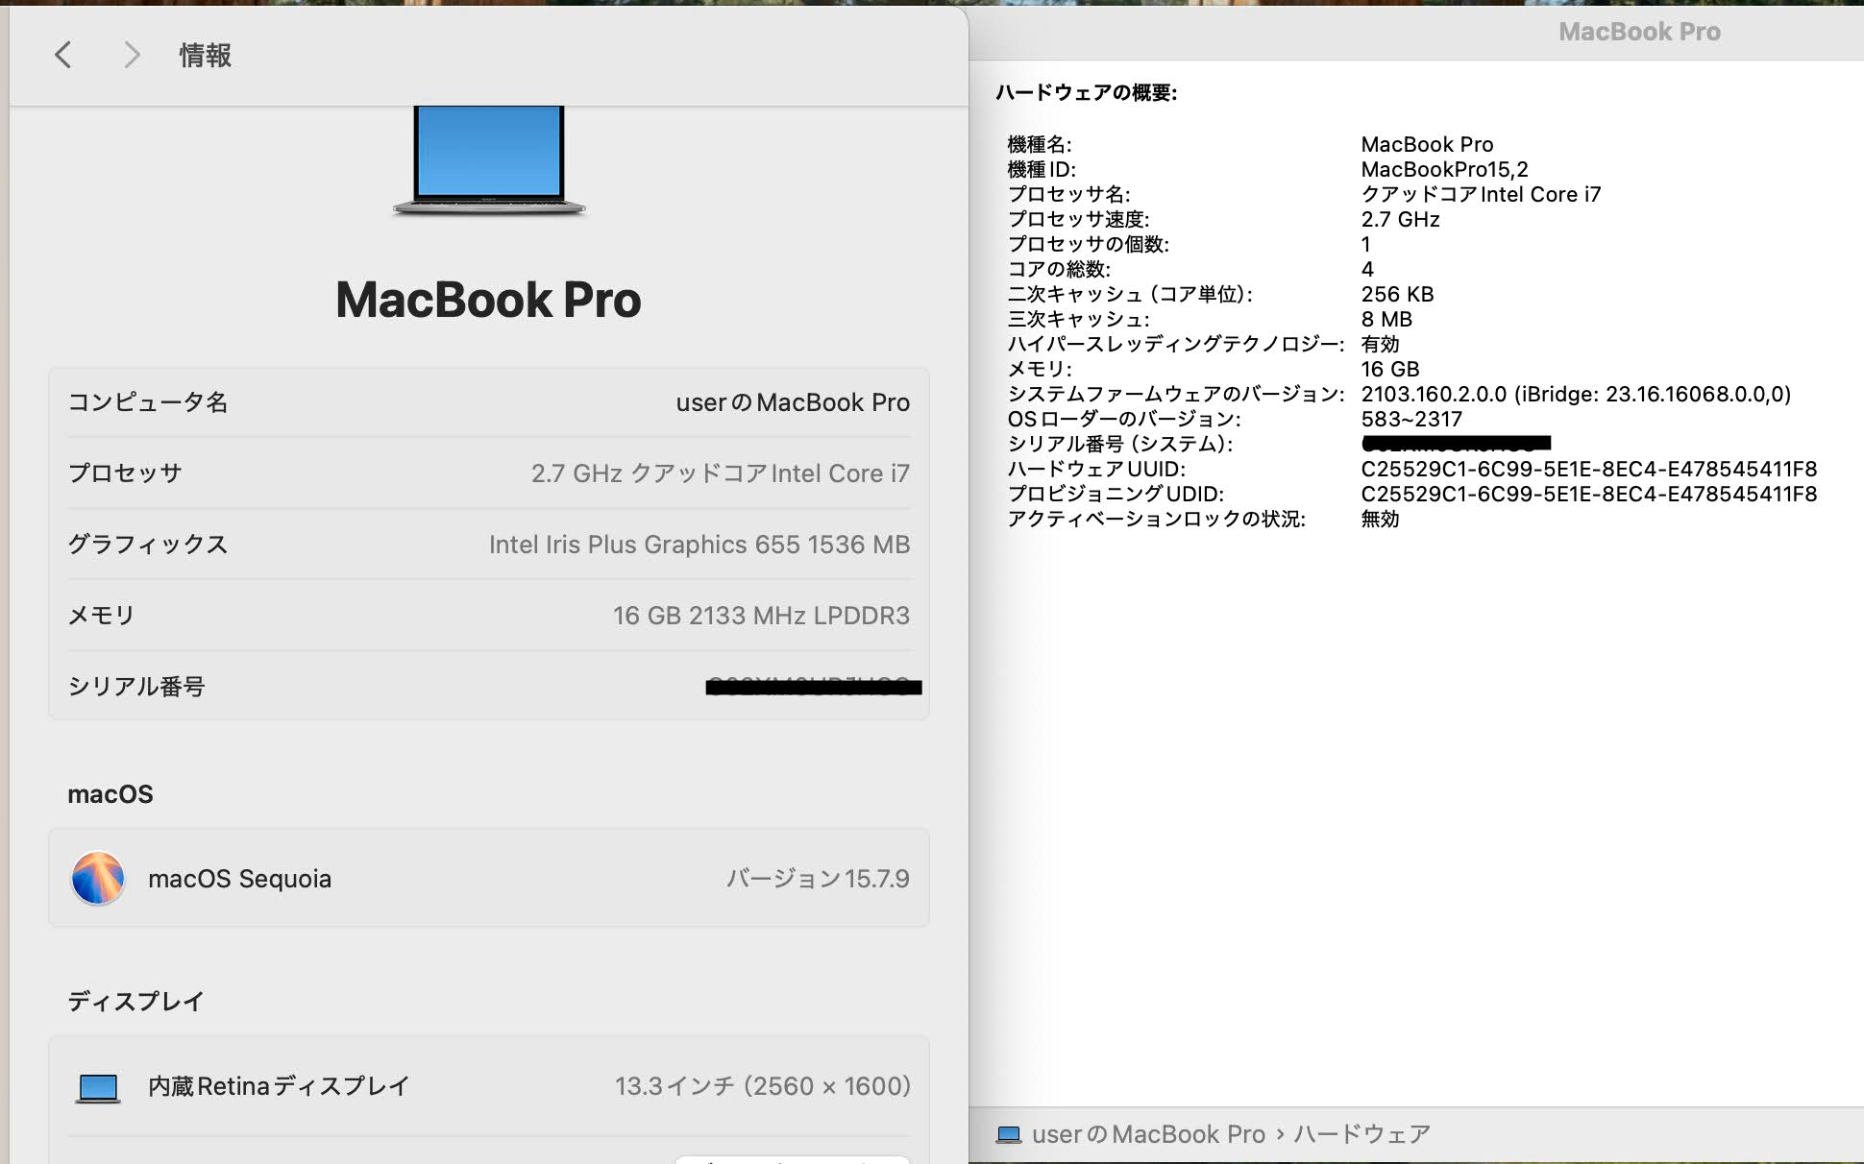Click the macOS Sequoia logo icon
The image size is (1864, 1164).
98,878
